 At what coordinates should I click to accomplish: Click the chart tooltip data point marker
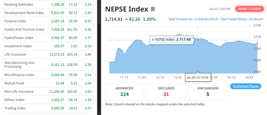pyautogui.click(x=198, y=40)
